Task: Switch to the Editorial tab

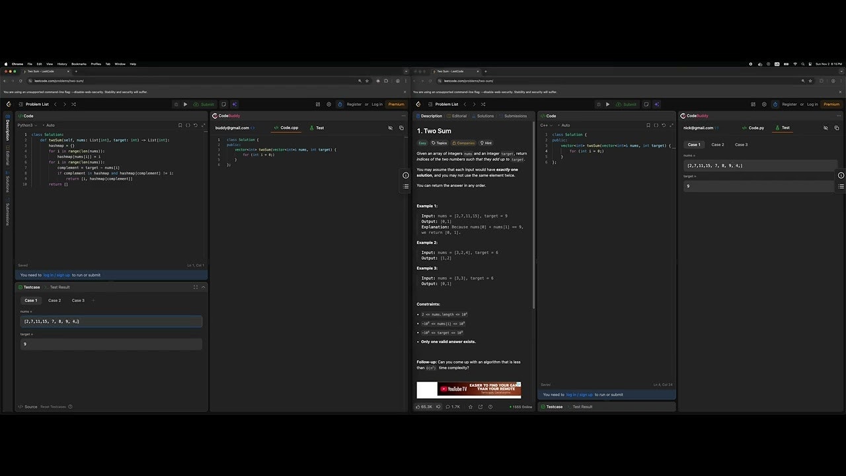Action: [x=459, y=116]
